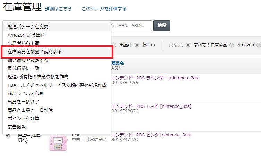Choose Amazon から出荷 from menu
The width and height of the screenshot is (261, 158).
pos(57,35)
